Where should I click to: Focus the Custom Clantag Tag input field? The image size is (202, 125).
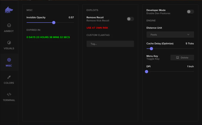tap(110, 44)
